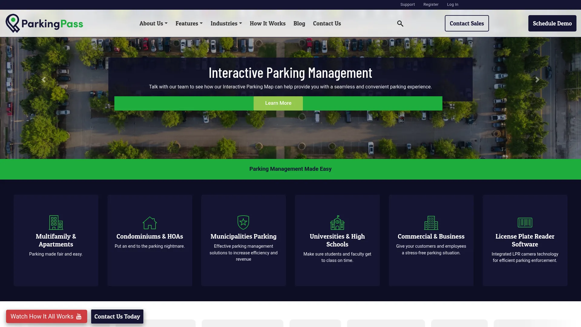Open License Plate Reader Software heading

(525, 240)
